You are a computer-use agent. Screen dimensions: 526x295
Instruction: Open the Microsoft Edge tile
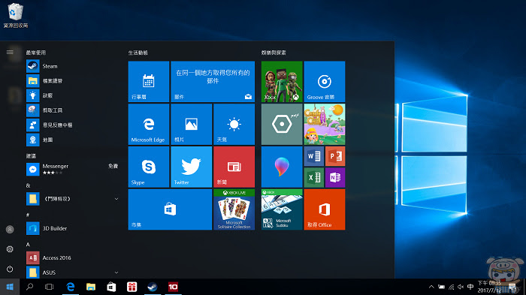click(149, 124)
